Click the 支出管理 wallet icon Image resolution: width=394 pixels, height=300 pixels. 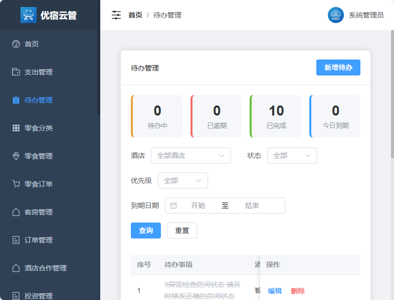tap(16, 72)
